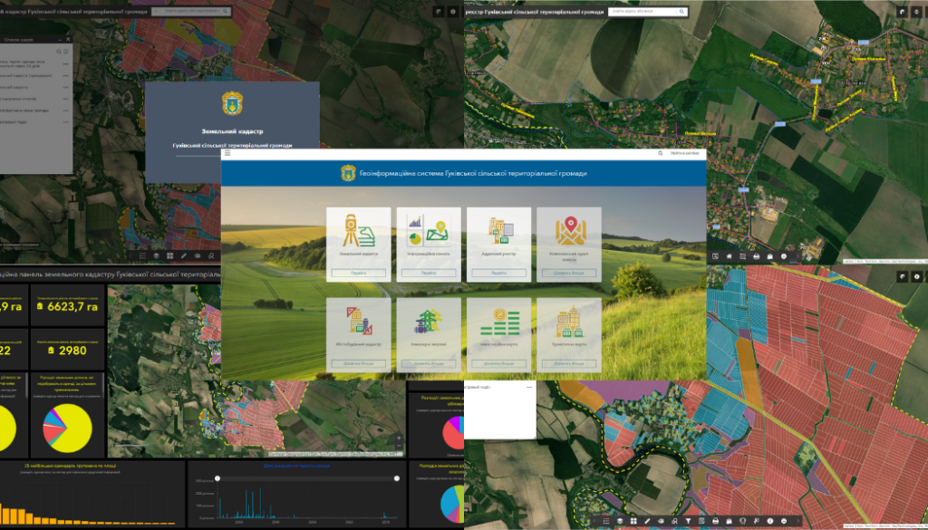Open basemap gallery grid icon in bottom-right map toolbar
This screenshot has height=530, width=928.
(x=633, y=522)
